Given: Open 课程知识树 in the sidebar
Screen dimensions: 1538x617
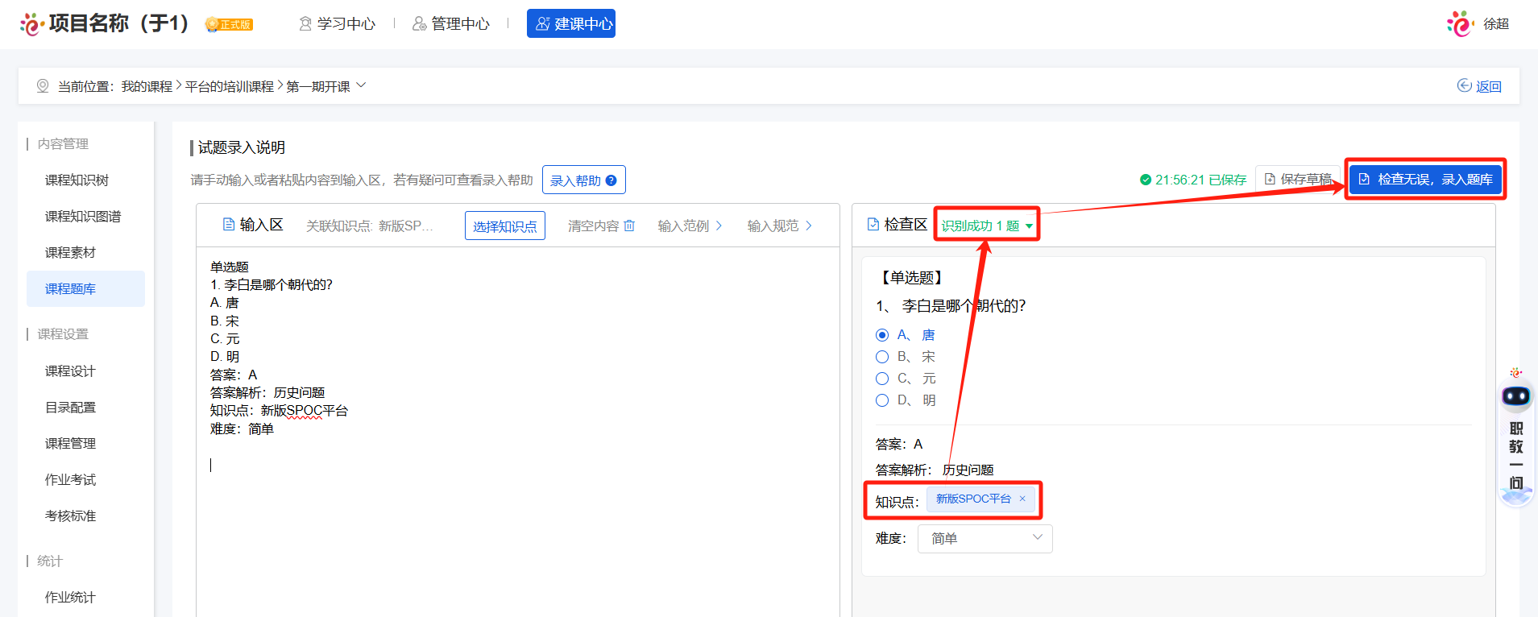Looking at the screenshot, I should 77,180.
